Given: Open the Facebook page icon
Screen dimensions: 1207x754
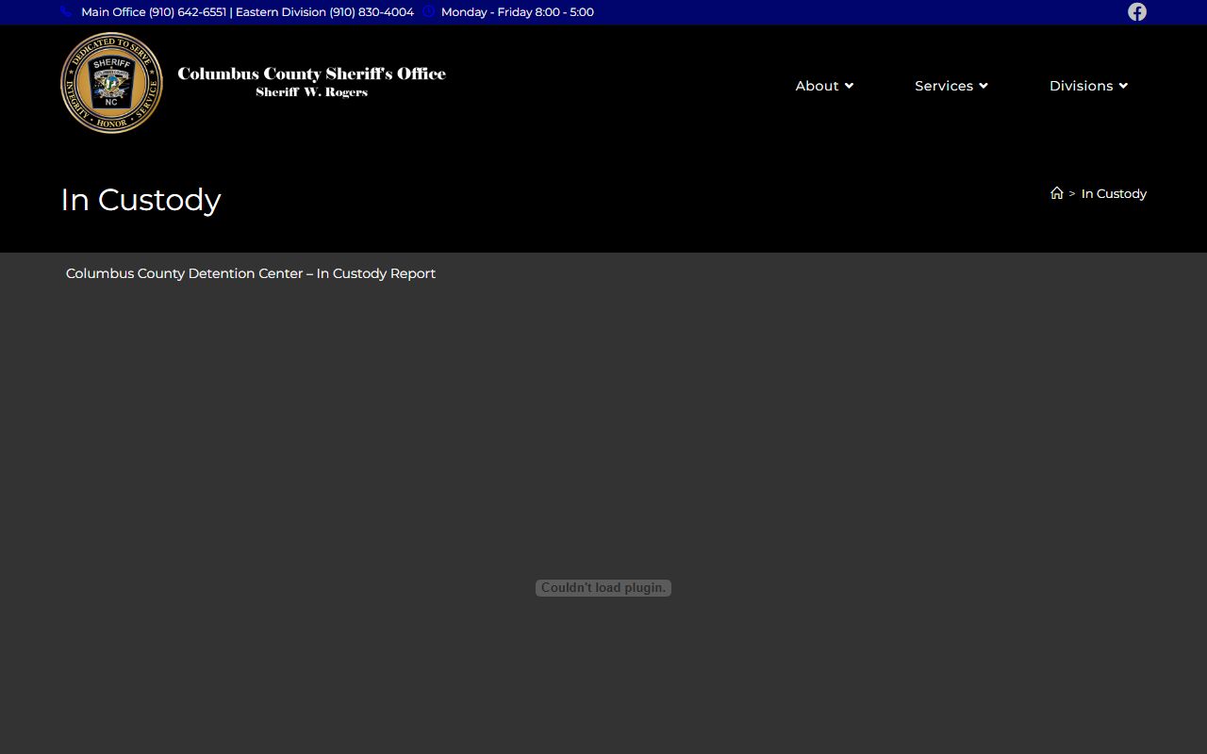Looking at the screenshot, I should point(1137,12).
